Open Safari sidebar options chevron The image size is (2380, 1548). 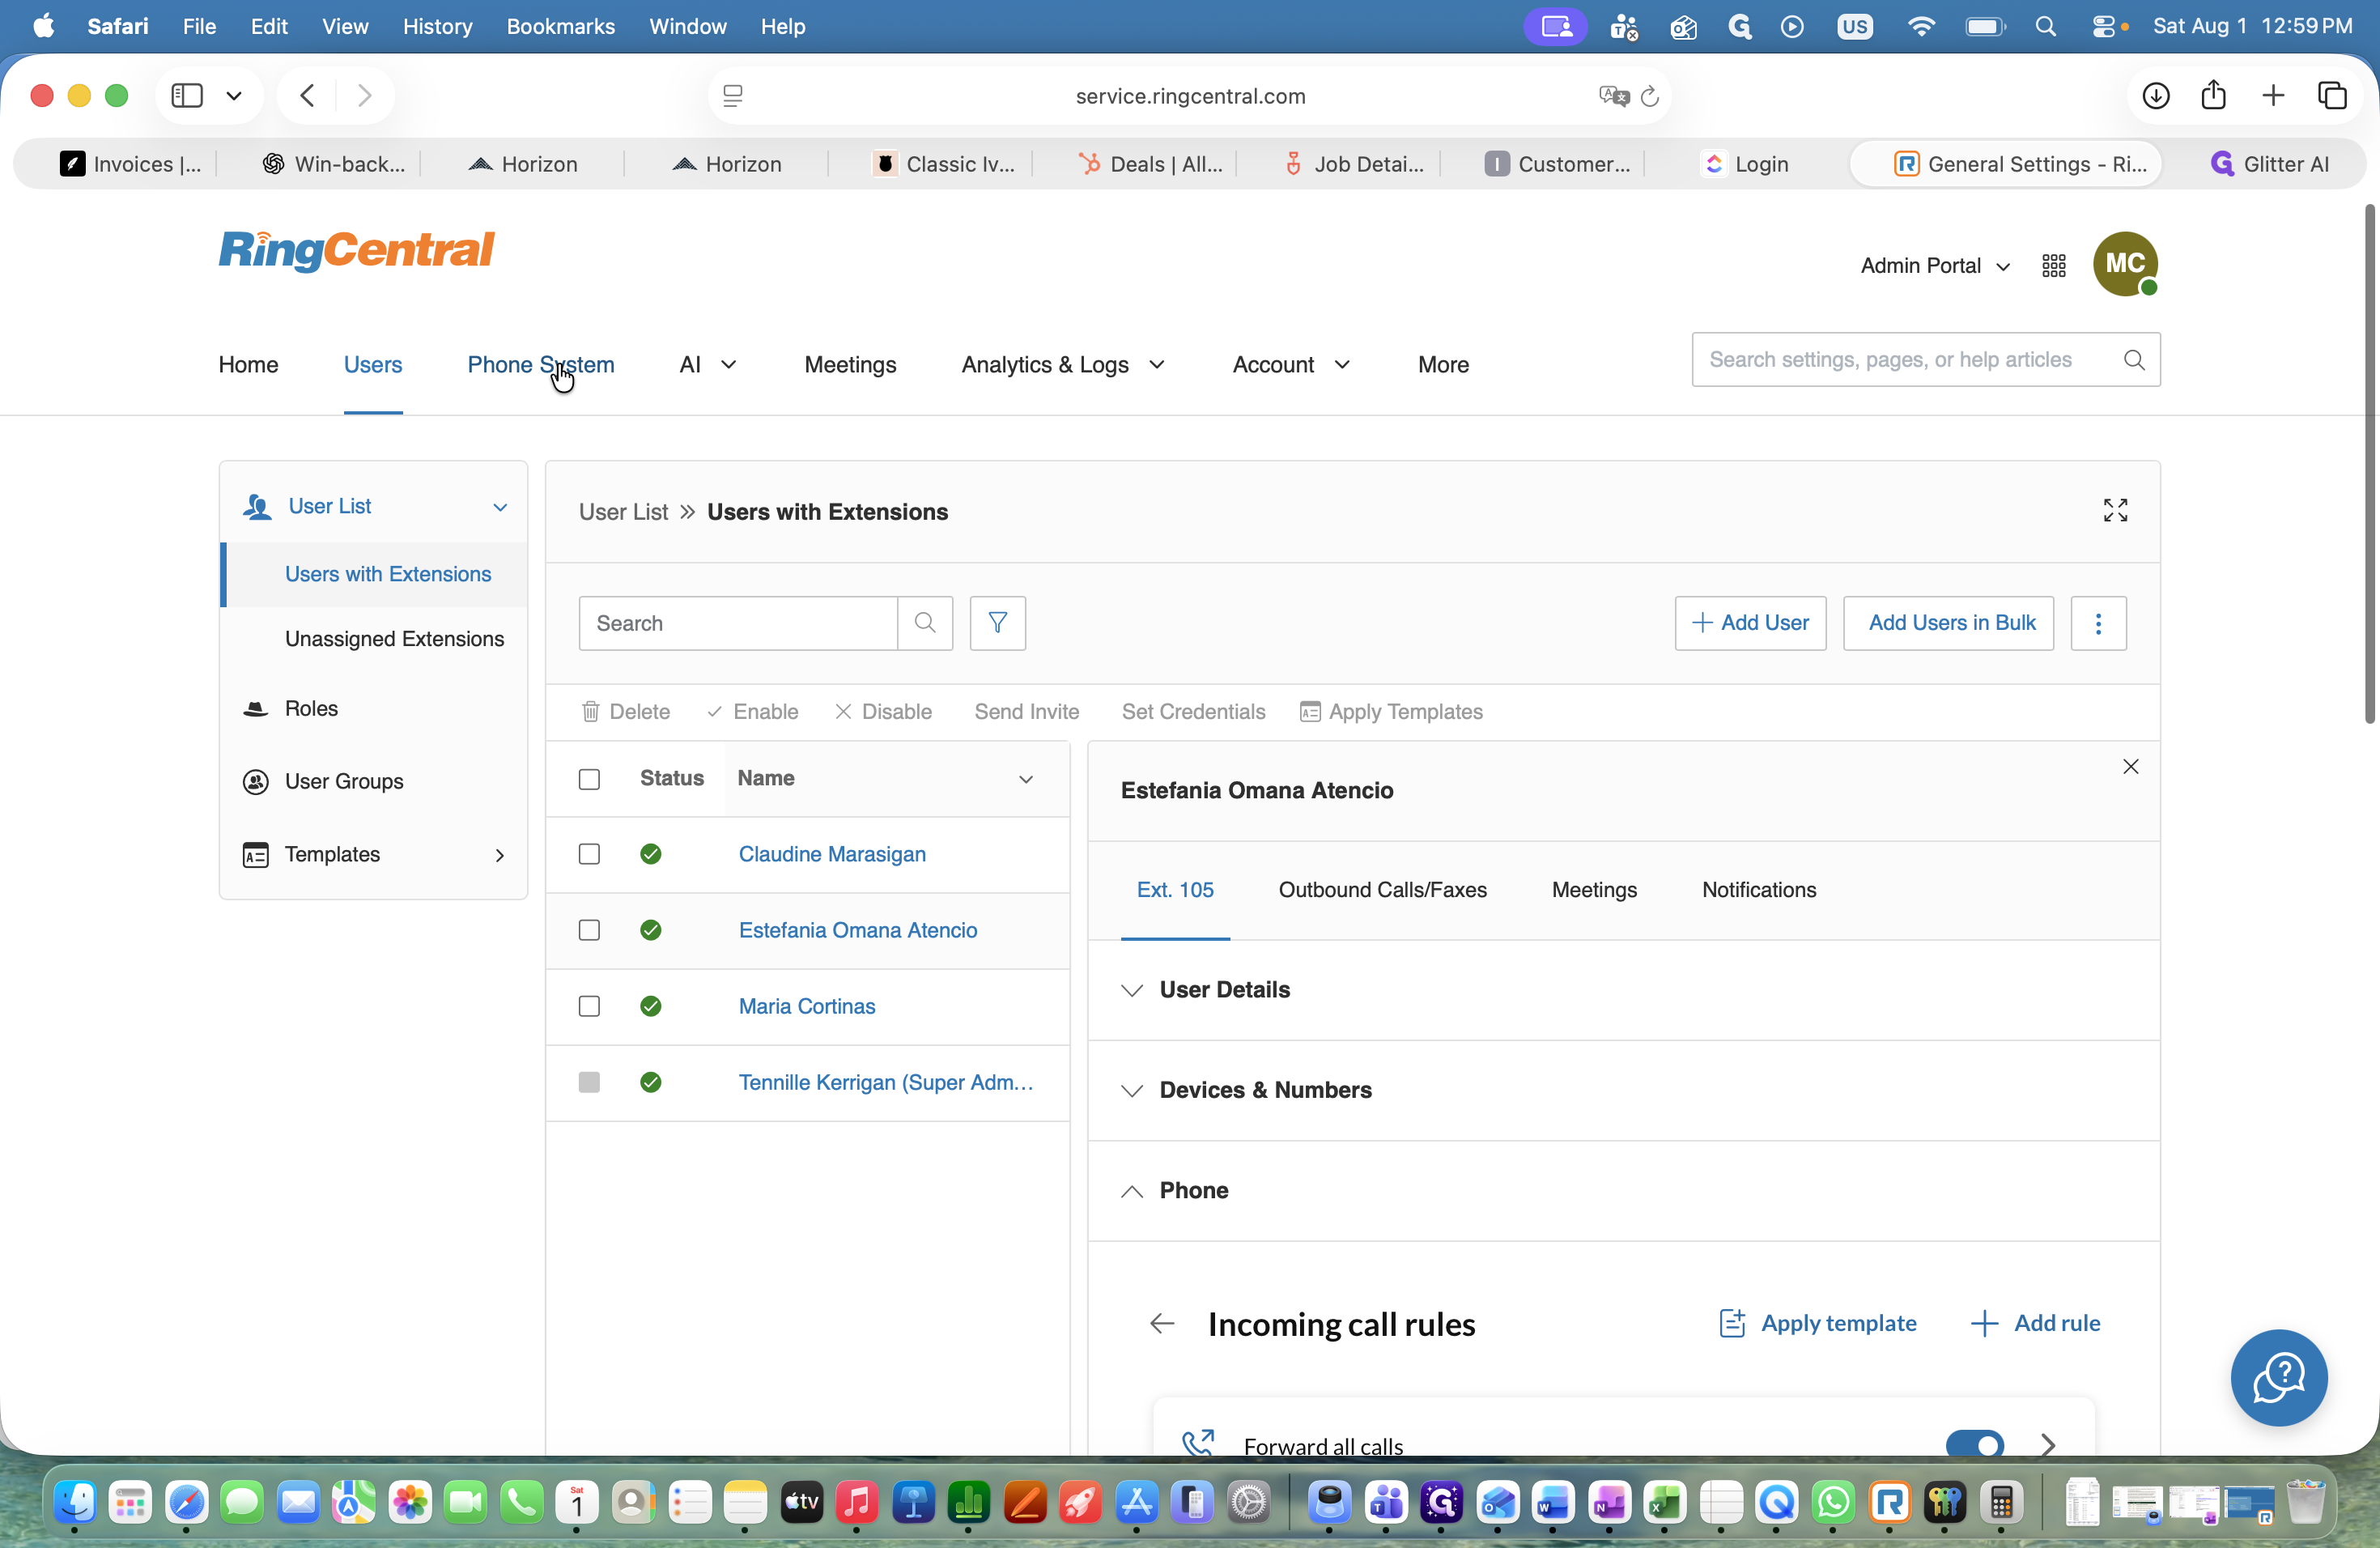234,95
